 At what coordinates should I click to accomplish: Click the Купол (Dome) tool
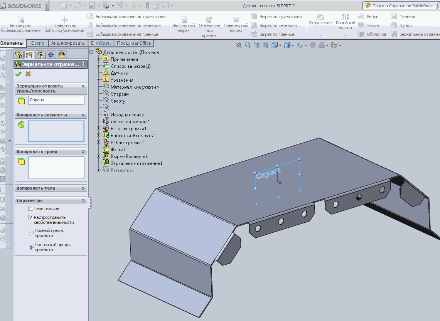(401, 25)
